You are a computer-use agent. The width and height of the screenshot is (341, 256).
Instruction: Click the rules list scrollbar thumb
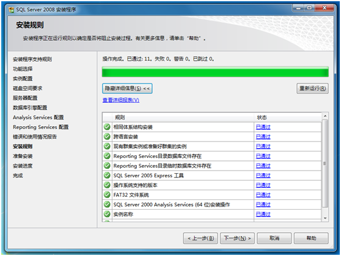click(x=325, y=163)
